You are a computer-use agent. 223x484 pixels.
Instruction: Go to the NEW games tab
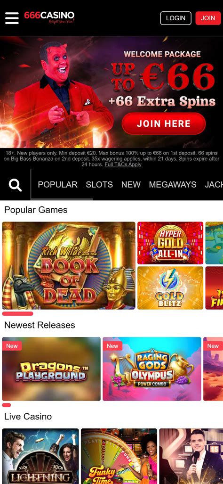131,185
